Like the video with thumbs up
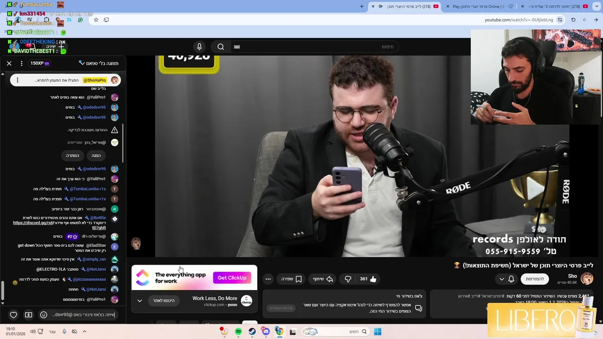Viewport: 603px width, 339px height. click(x=368, y=279)
